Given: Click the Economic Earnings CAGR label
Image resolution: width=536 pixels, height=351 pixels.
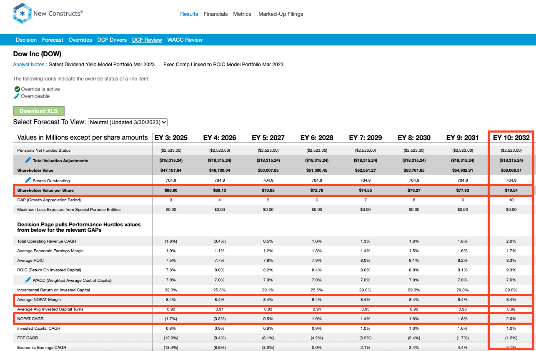Looking at the screenshot, I should click(42, 348).
